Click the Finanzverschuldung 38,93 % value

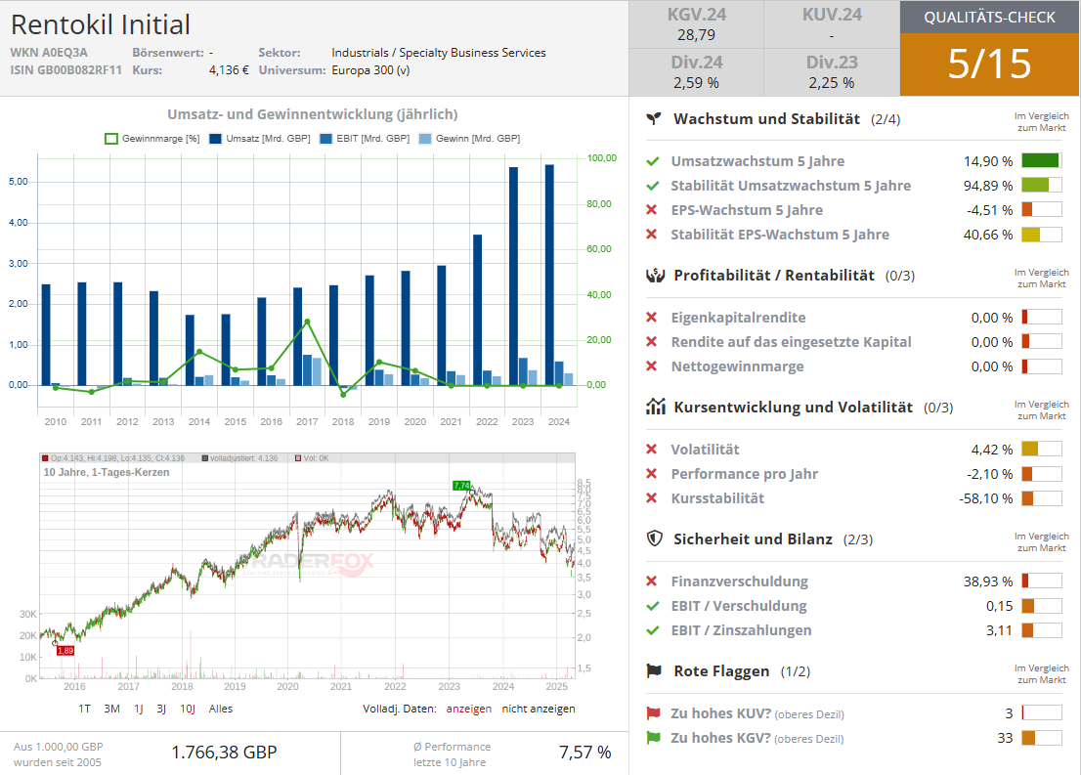988,581
